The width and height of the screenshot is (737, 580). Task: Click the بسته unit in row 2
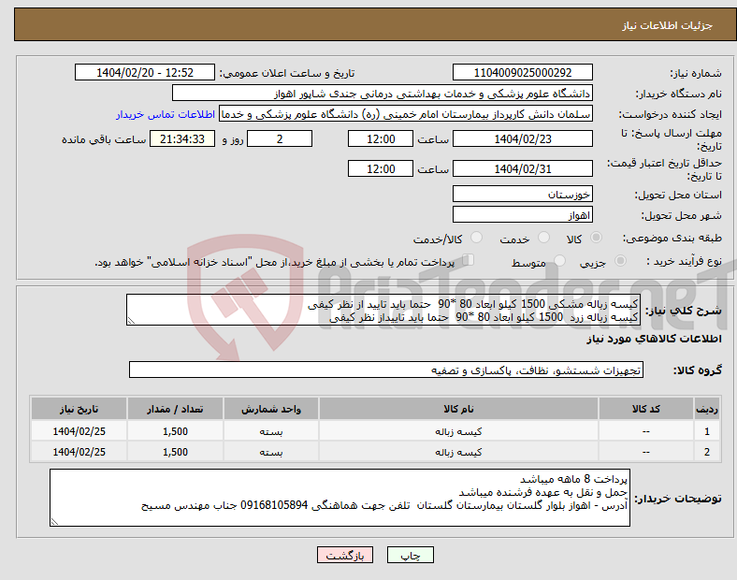271,452
